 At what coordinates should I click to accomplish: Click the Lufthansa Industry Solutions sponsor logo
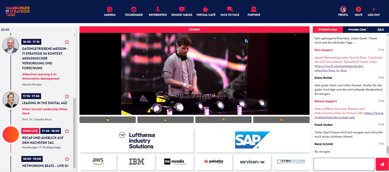point(137,140)
